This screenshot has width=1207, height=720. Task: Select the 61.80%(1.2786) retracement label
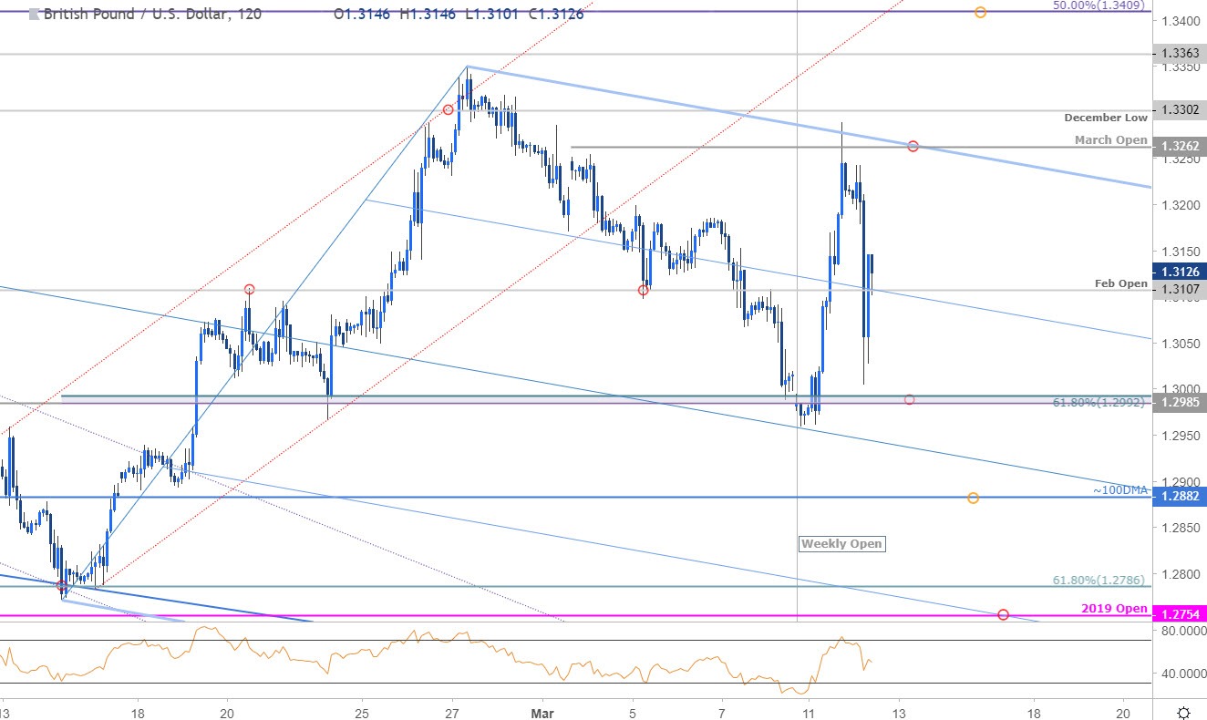click(x=1100, y=580)
